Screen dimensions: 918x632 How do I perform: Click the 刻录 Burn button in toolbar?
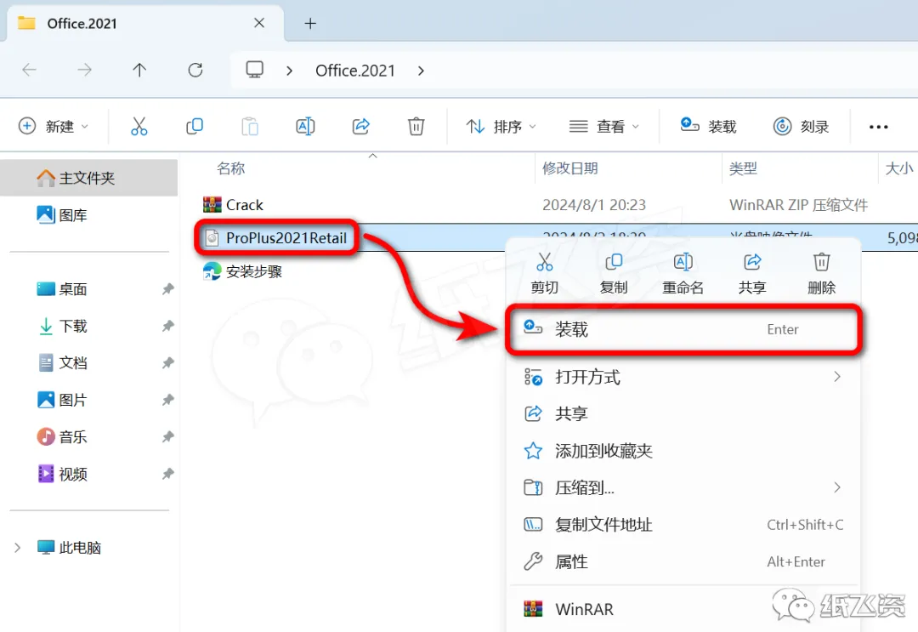(801, 126)
